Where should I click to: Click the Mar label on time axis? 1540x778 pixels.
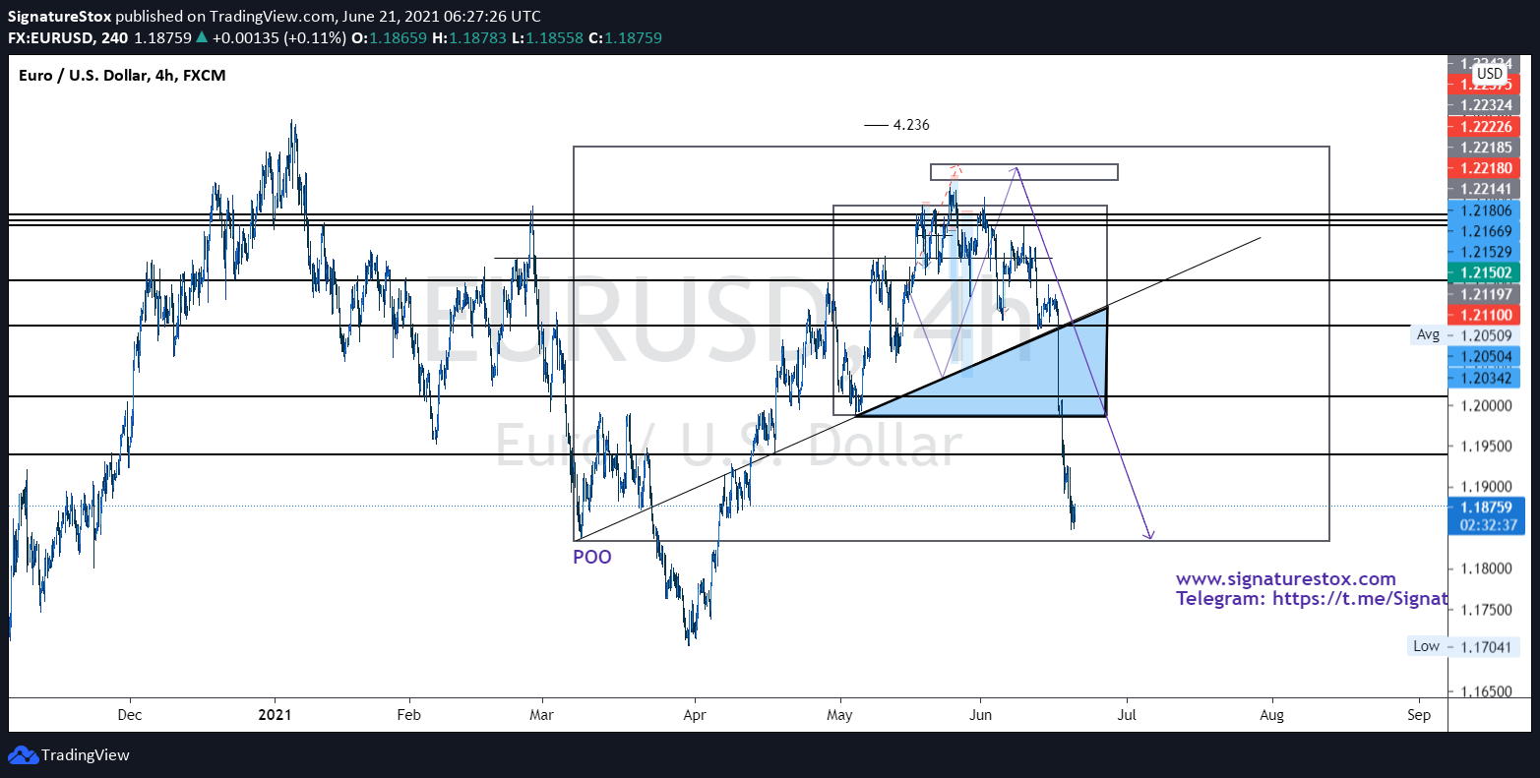click(541, 715)
